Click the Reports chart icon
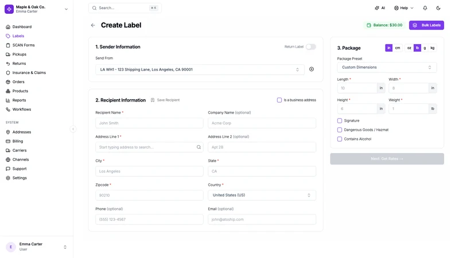Viewport: 459px width, 258px height. tap(8, 100)
